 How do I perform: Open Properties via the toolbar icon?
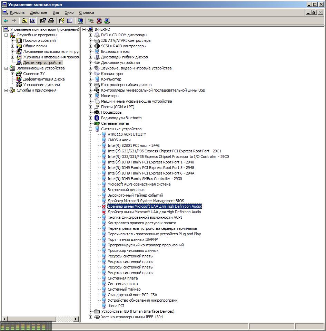(x=43, y=21)
